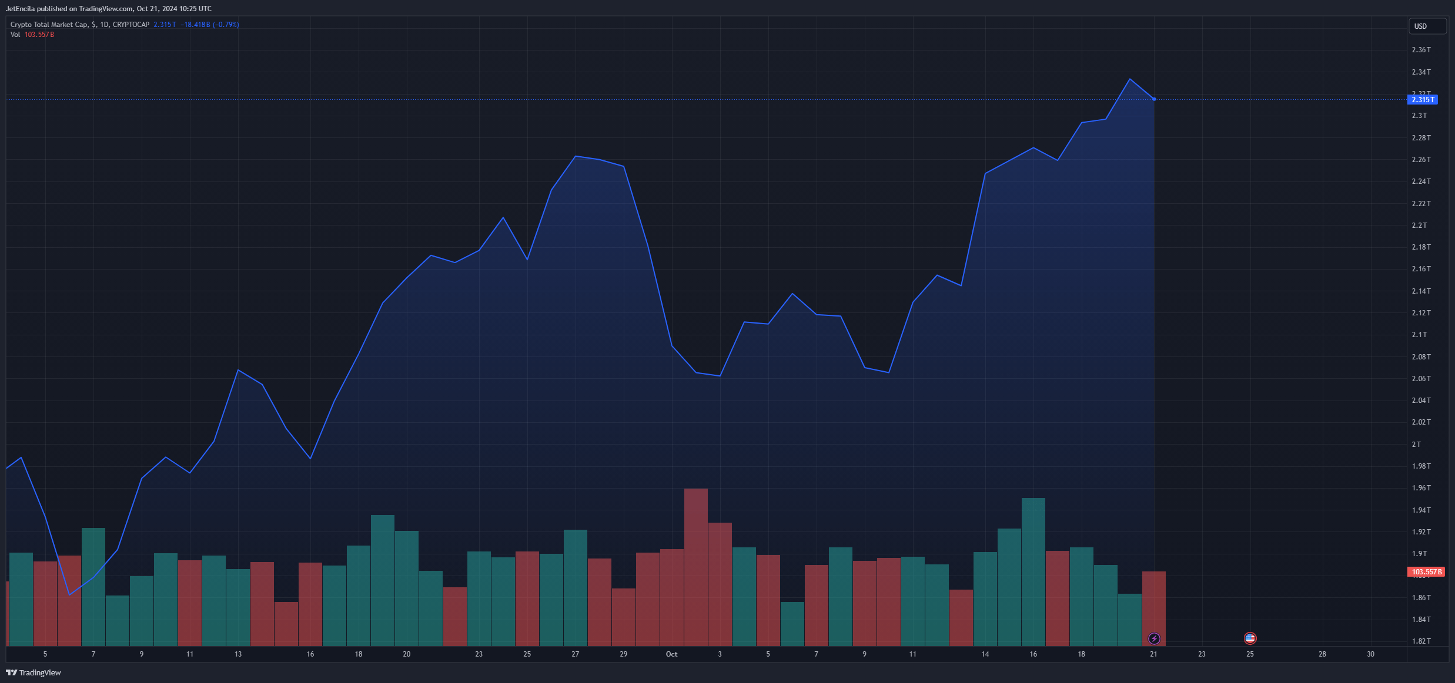Image resolution: width=1455 pixels, height=683 pixels.
Task: Click the 2.2T price axis label
Action: tap(1419, 226)
